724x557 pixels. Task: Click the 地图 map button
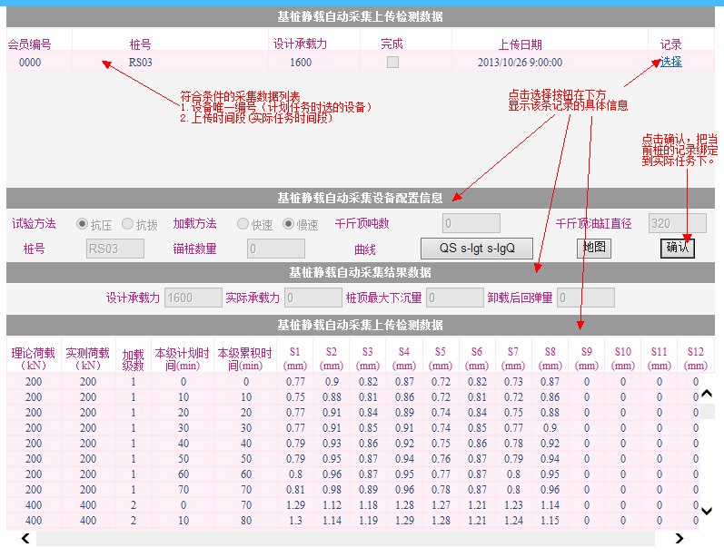(x=593, y=248)
